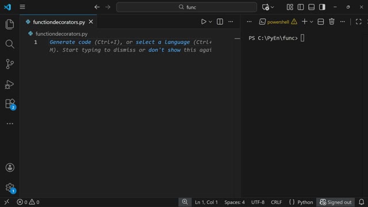Open notifications bell

[362, 202]
